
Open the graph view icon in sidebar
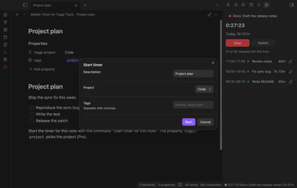(x=5, y=22)
